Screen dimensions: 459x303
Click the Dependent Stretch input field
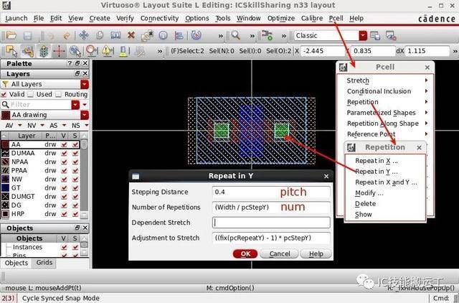click(271, 223)
